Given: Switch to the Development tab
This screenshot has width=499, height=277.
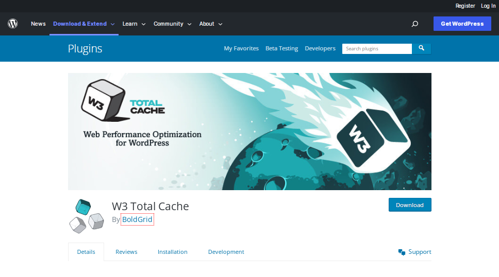Looking at the screenshot, I should (226, 252).
